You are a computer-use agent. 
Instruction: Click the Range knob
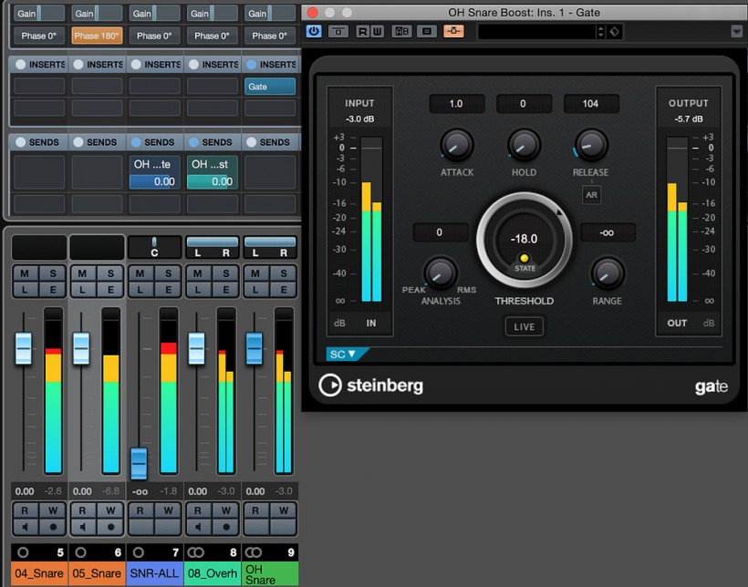608,273
